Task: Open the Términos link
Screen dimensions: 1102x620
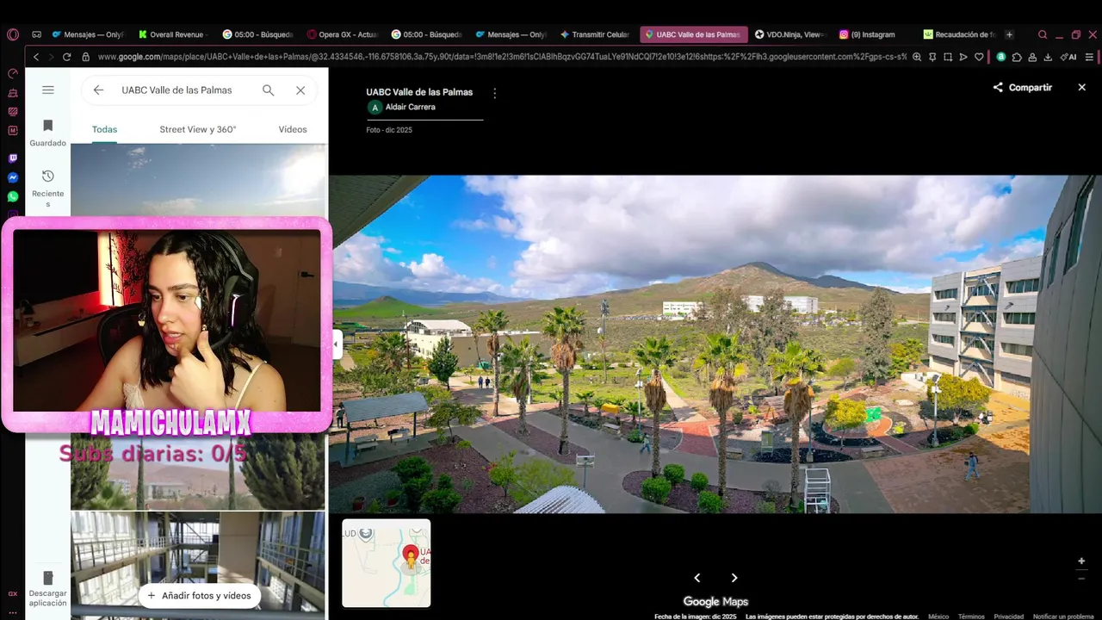Action: pos(971,617)
